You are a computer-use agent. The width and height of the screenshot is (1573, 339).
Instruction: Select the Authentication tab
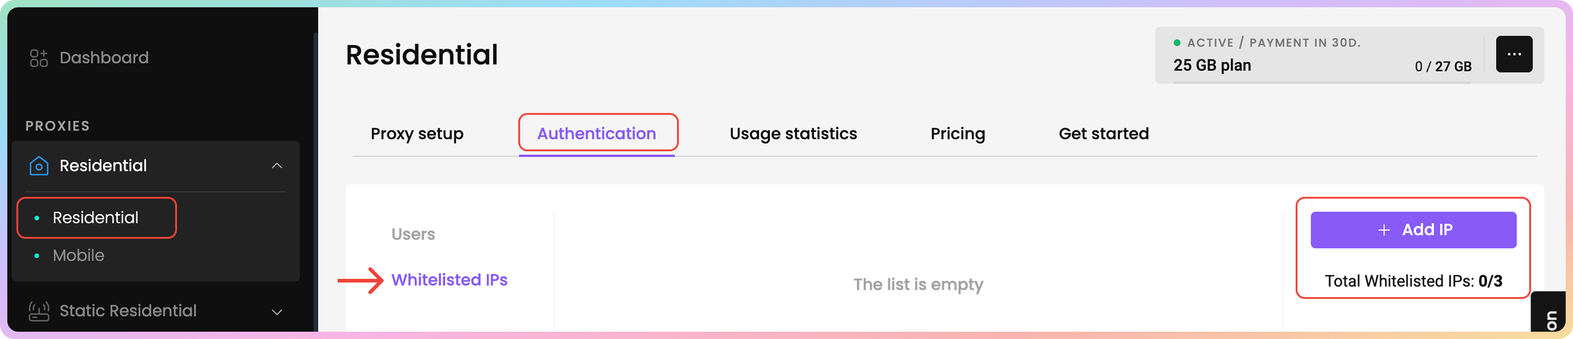coord(597,134)
